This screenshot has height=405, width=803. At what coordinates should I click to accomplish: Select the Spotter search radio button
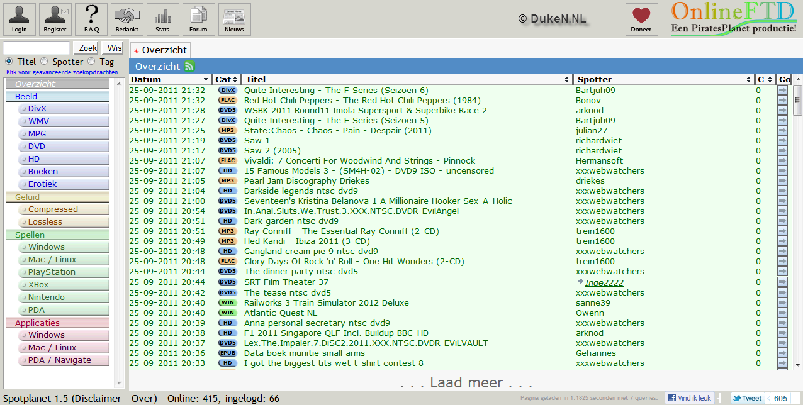pos(44,62)
